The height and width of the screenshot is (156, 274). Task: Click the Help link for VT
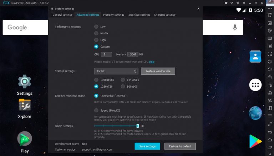click(152, 62)
